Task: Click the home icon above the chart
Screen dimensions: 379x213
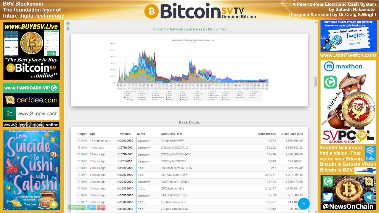Action: pos(68,24)
